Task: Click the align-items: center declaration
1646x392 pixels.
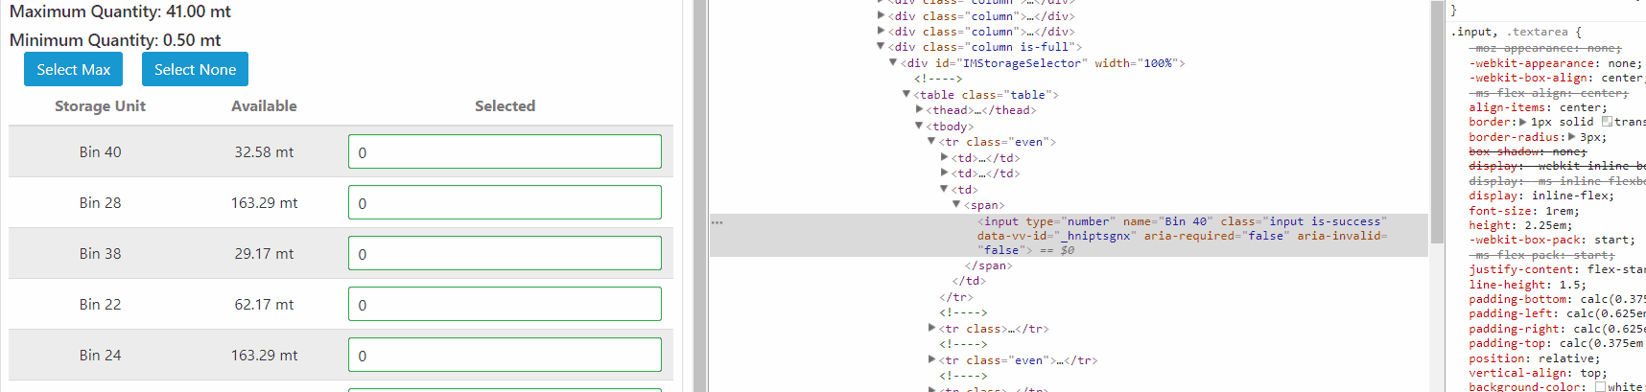Action: coord(1538,107)
